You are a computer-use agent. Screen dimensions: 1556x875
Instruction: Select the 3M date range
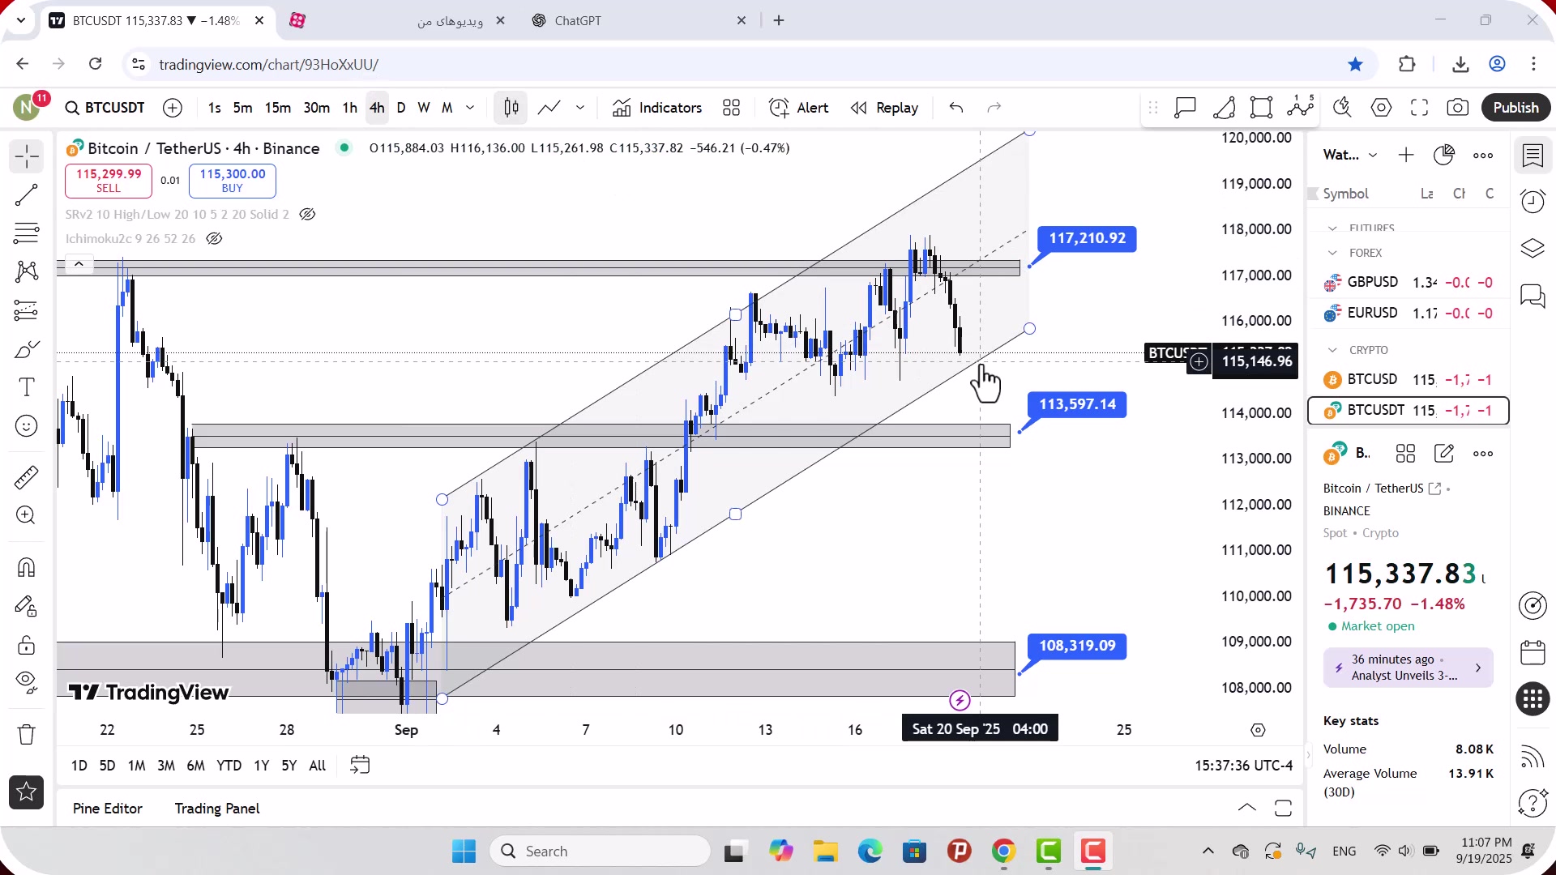tap(166, 766)
